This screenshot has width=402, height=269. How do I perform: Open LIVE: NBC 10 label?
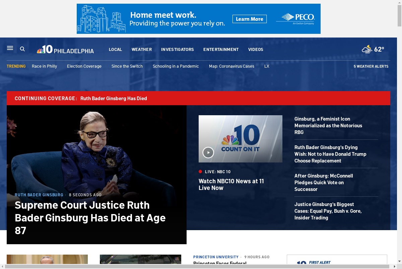coord(218,172)
